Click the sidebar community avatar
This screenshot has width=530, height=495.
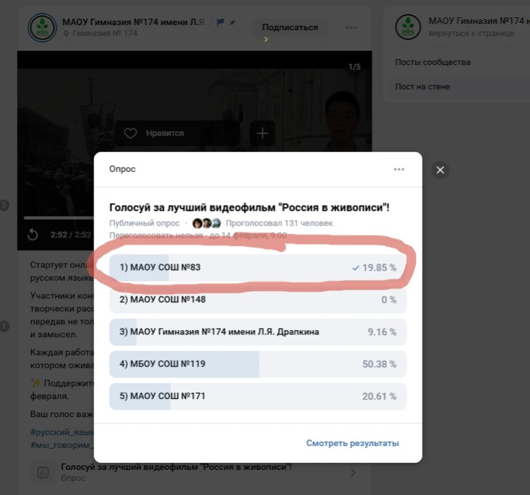(x=408, y=27)
